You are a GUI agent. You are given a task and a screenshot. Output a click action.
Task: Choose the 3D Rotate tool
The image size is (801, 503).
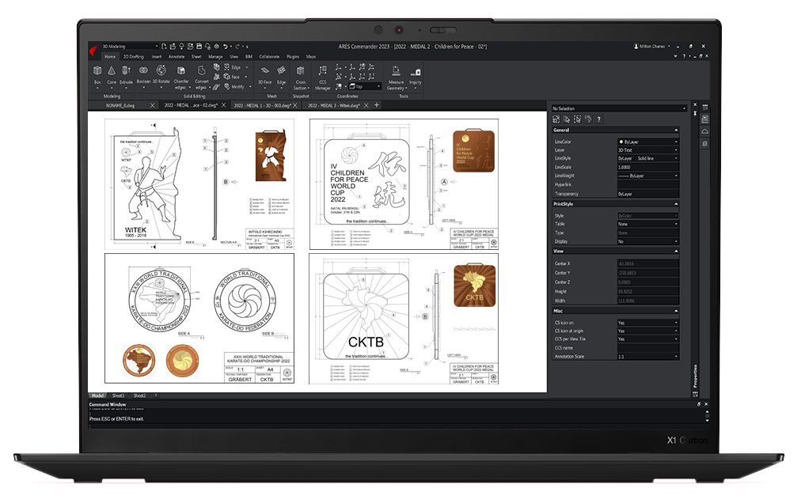[161, 74]
